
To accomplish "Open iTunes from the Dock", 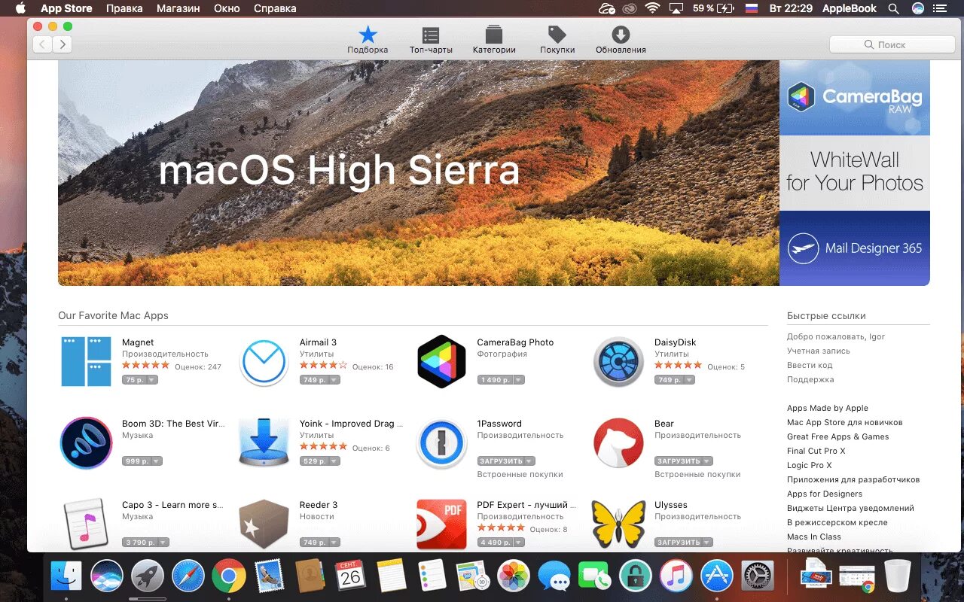I will [x=676, y=577].
